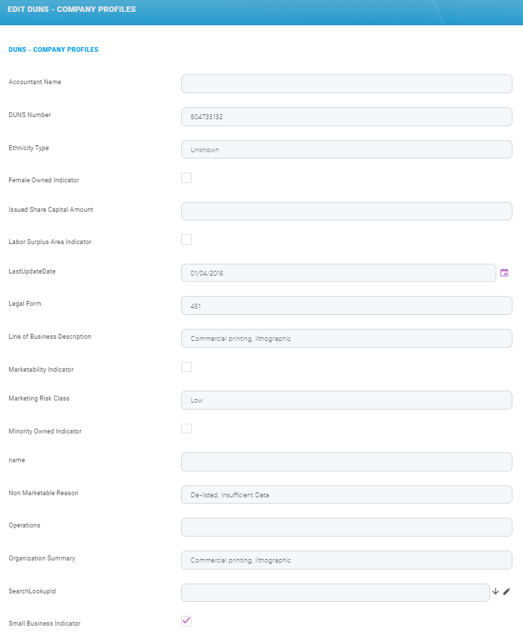Click the Ethnicity Type field showing Unknown
Viewport: 523px width, 639px height.
pos(346,149)
